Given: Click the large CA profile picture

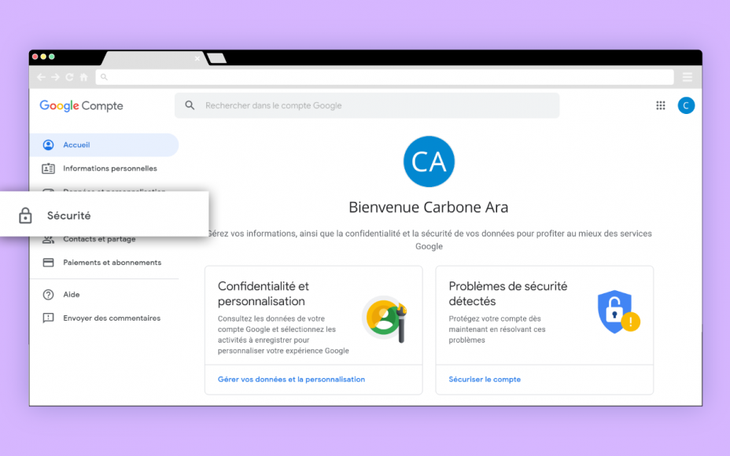Looking at the screenshot, I should coord(429,161).
